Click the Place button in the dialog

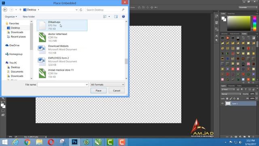[98, 90]
